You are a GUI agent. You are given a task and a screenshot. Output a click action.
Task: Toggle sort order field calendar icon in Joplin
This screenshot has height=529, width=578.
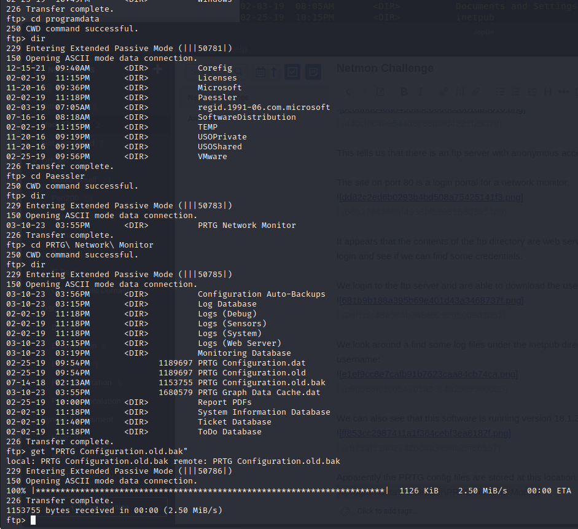(x=260, y=72)
